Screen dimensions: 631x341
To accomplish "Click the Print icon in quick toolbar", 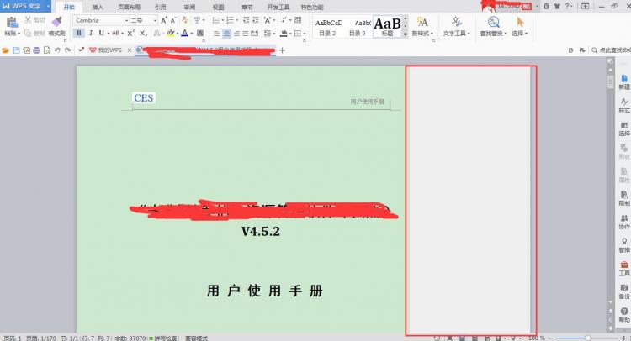I will pyautogui.click(x=37, y=50).
